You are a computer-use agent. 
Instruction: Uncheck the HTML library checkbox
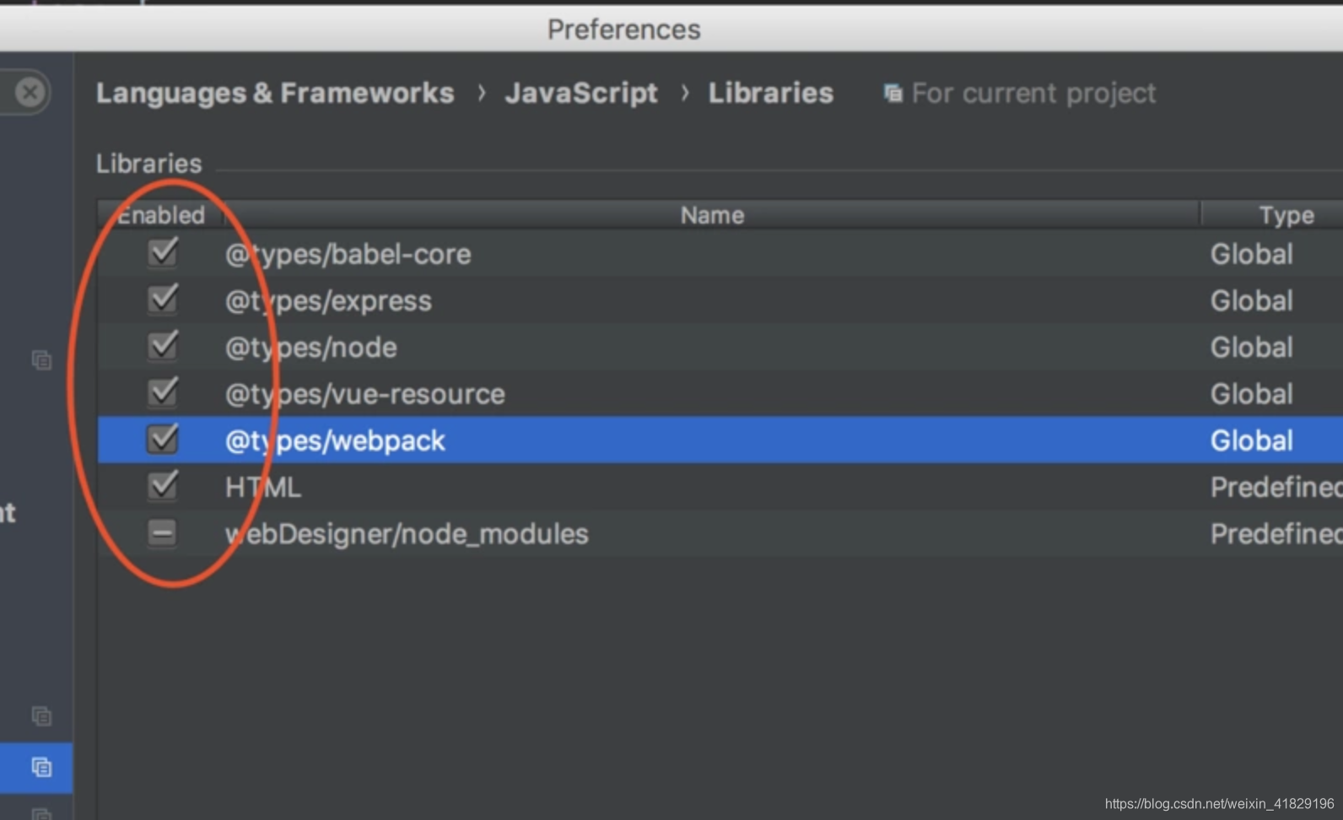pos(162,485)
